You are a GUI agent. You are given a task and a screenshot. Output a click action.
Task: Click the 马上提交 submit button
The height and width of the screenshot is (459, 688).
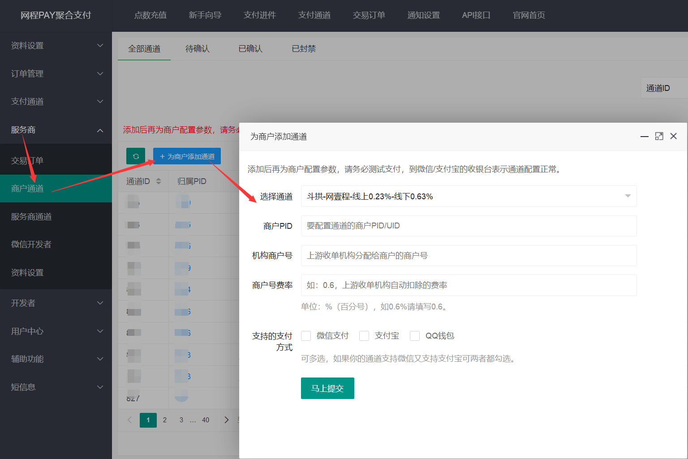(327, 388)
